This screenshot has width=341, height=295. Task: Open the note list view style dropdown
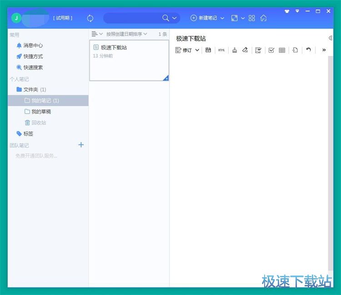(97, 34)
